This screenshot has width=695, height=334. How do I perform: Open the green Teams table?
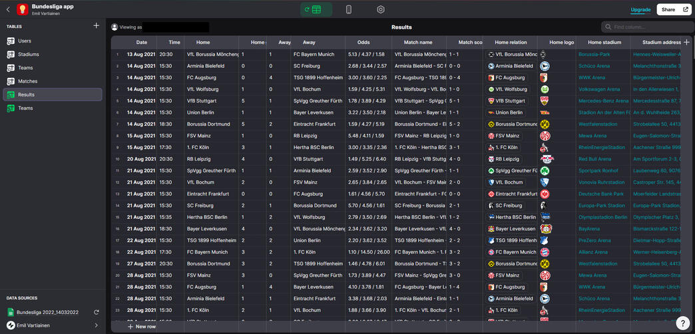53,108
